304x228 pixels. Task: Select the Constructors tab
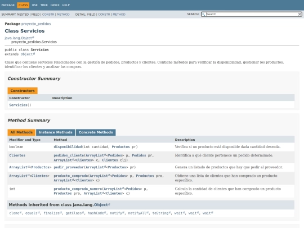pyautogui.click(x=23, y=91)
